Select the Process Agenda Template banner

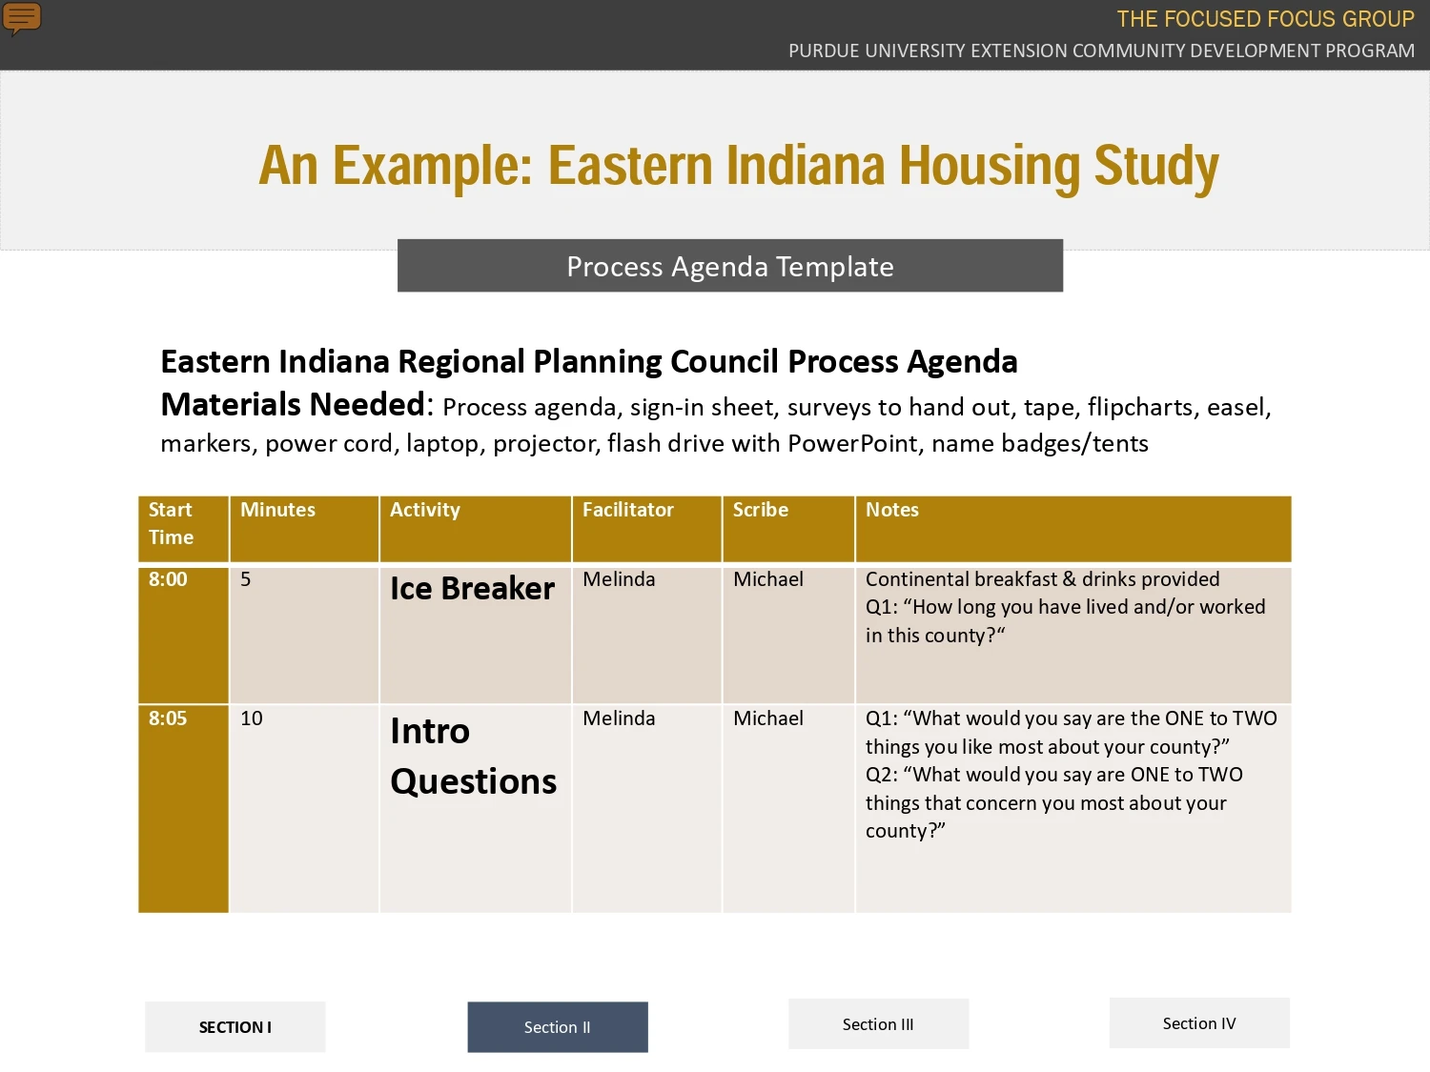pos(730,266)
